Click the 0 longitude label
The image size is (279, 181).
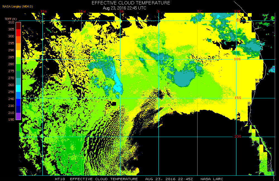tap(158, 11)
